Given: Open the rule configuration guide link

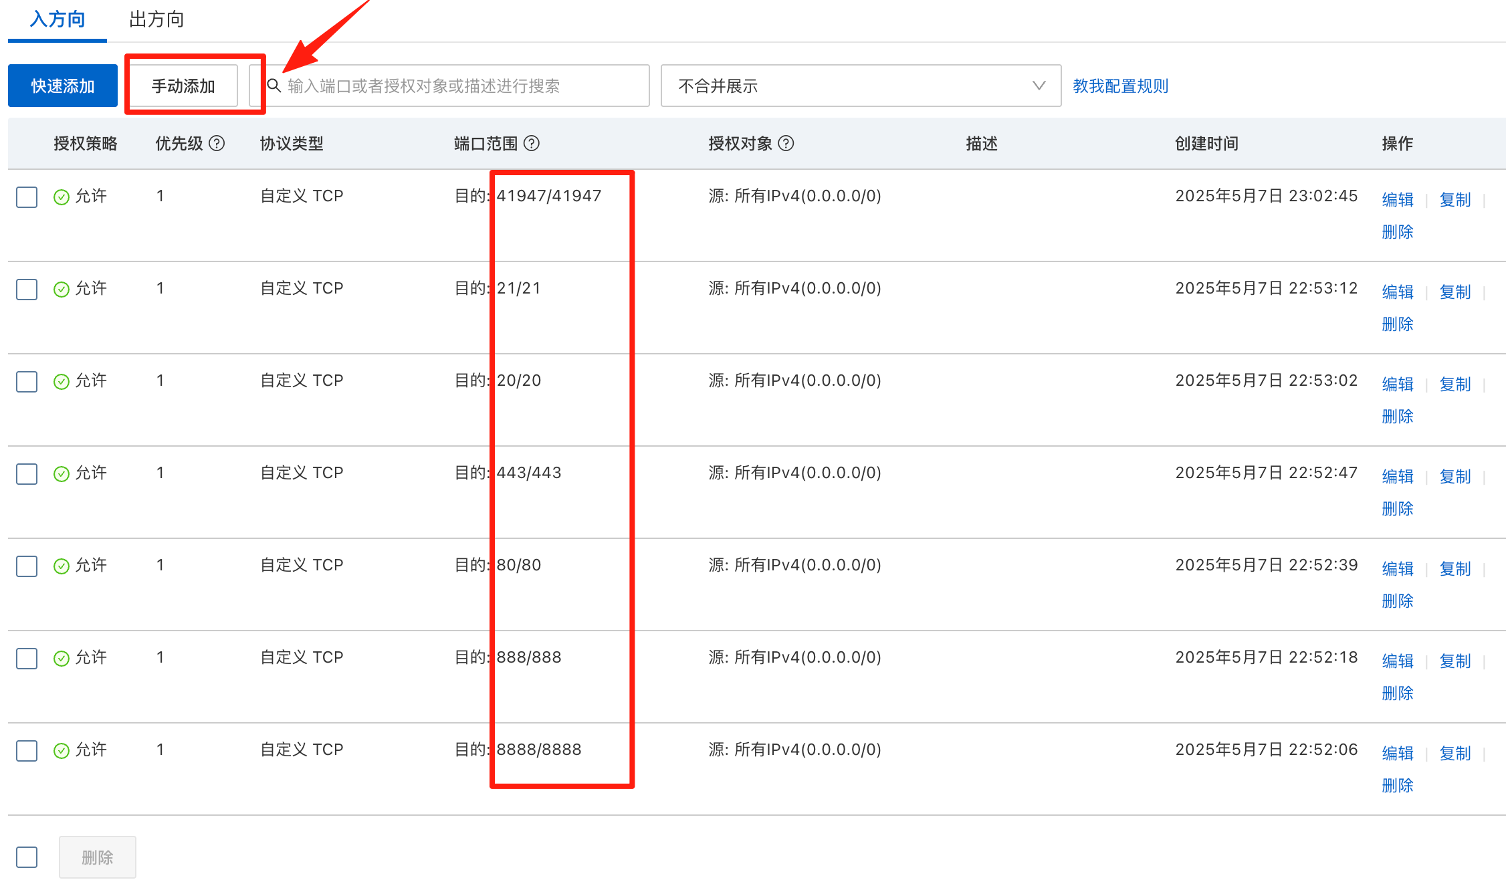Looking at the screenshot, I should (x=1120, y=86).
